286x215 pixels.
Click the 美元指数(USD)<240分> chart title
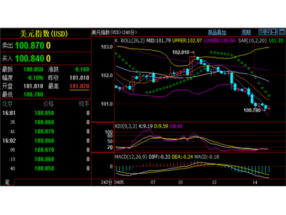[x=114, y=32]
